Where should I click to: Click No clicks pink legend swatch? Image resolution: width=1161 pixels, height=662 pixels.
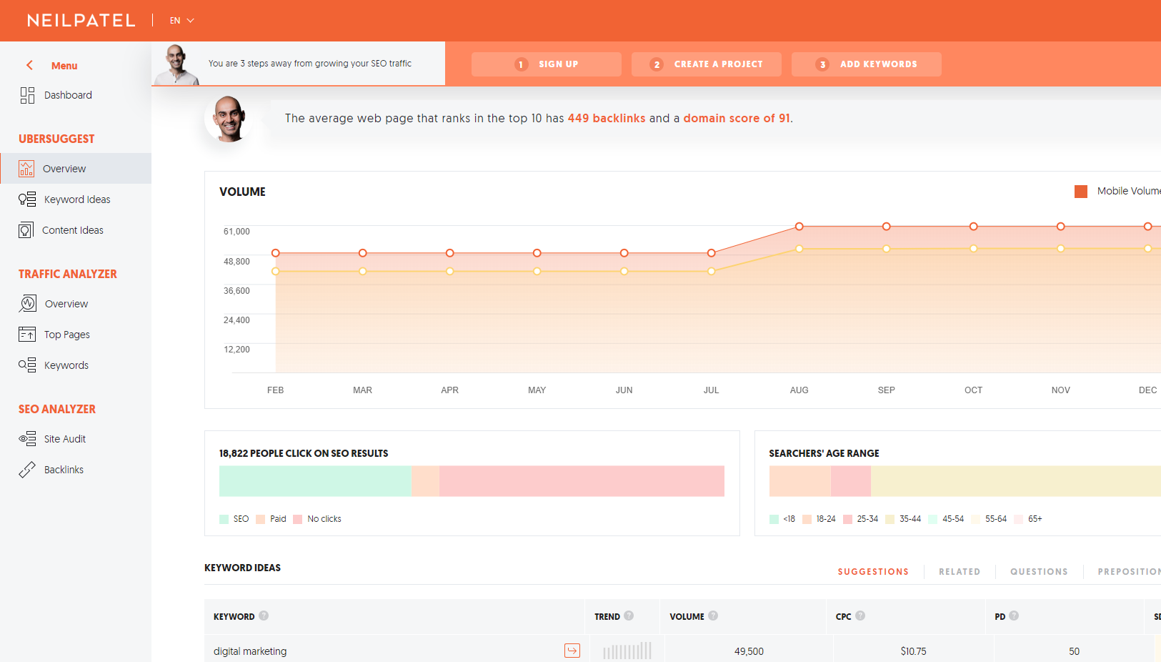pyautogui.click(x=298, y=519)
